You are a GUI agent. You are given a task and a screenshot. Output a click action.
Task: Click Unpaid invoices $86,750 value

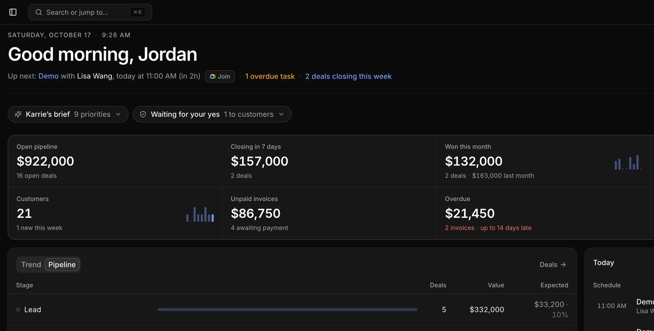(x=256, y=214)
